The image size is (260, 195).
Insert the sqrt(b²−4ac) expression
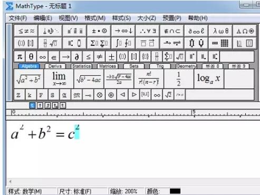[x=89, y=79]
